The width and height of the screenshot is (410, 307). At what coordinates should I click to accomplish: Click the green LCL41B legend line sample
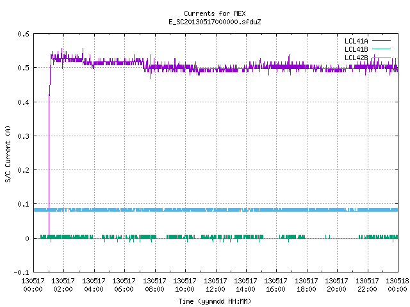381,49
